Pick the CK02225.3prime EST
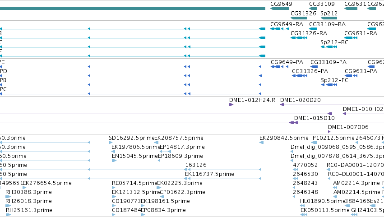This screenshot has height=217, width=384. [x=159, y=188]
